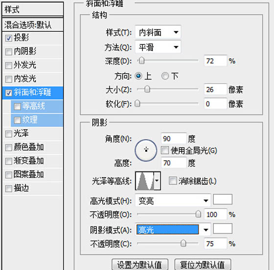Enable the 外发光 outer glow checkbox
Image resolution: width=274 pixels, height=270 pixels.
(x=8, y=65)
